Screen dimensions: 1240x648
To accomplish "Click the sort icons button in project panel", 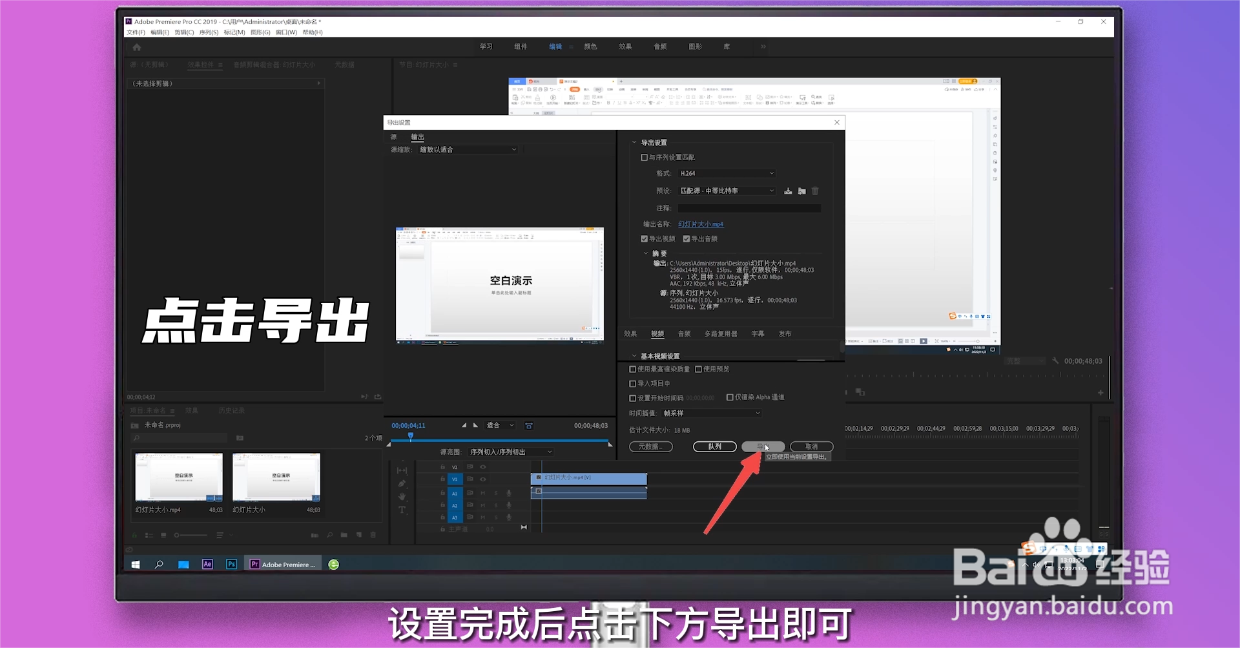I will (x=220, y=535).
